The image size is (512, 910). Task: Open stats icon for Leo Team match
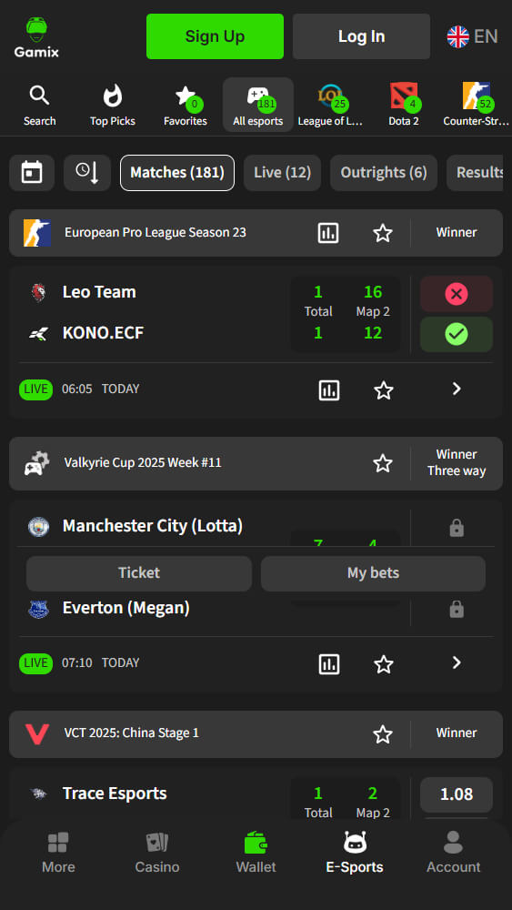pos(329,390)
